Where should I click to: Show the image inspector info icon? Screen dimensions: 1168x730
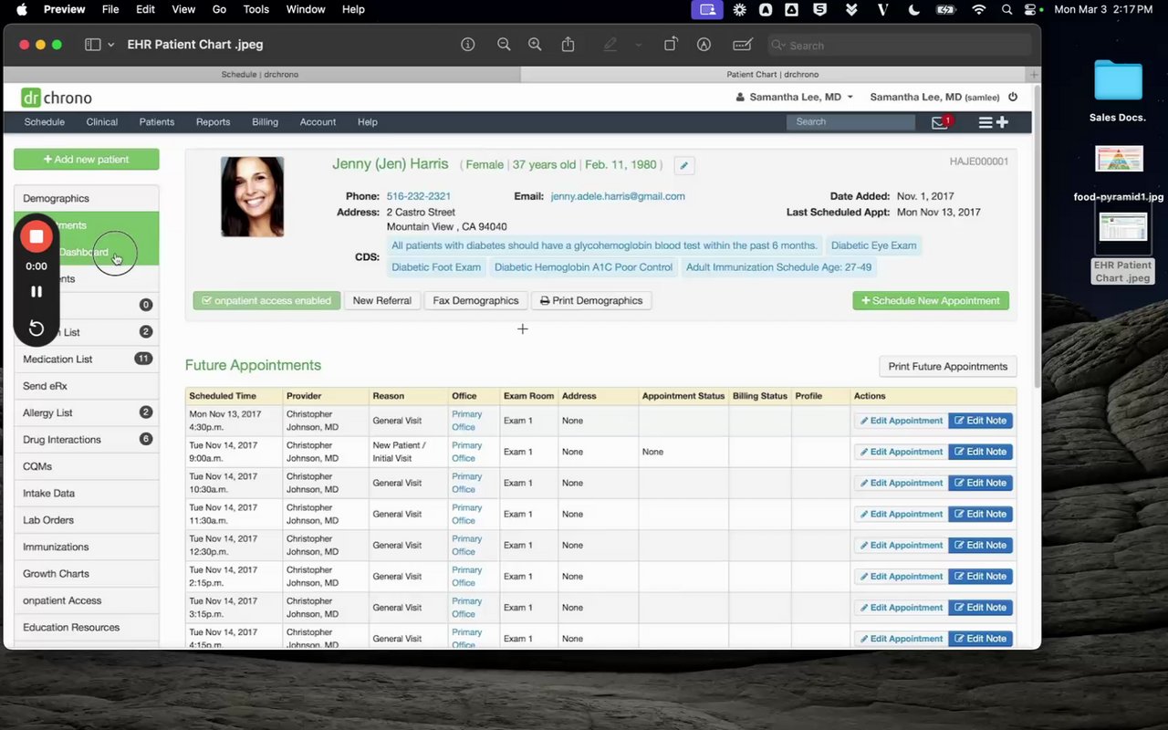(468, 45)
